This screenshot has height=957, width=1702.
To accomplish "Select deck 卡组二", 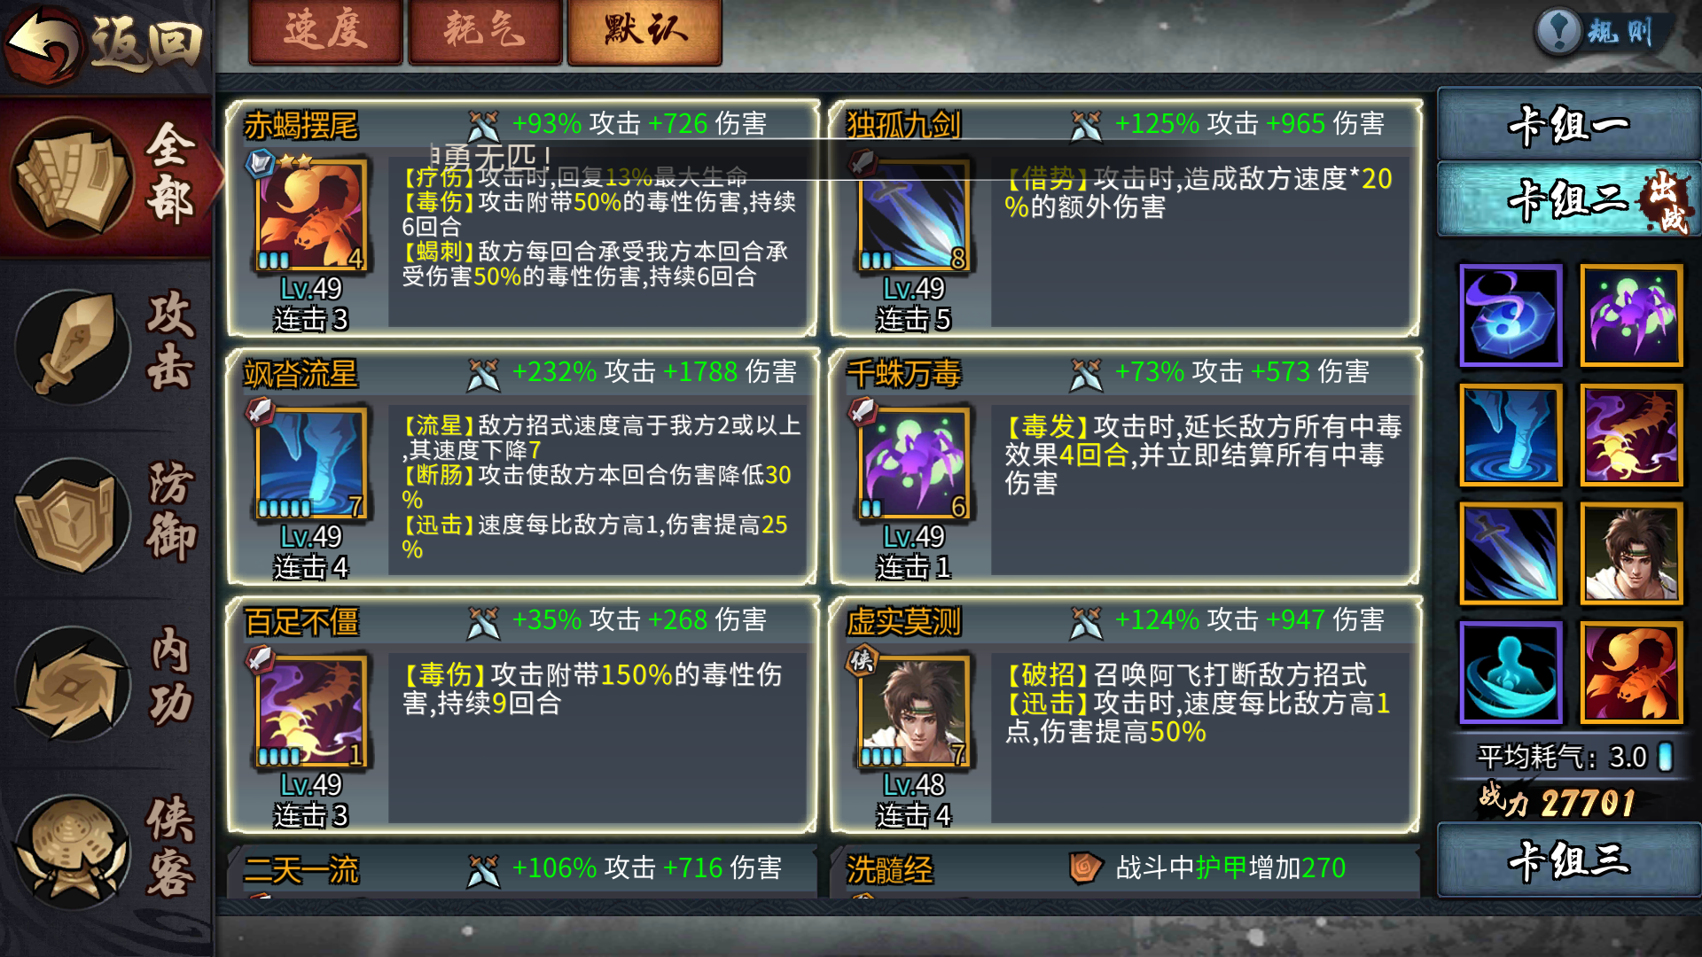I will pos(1568,198).
